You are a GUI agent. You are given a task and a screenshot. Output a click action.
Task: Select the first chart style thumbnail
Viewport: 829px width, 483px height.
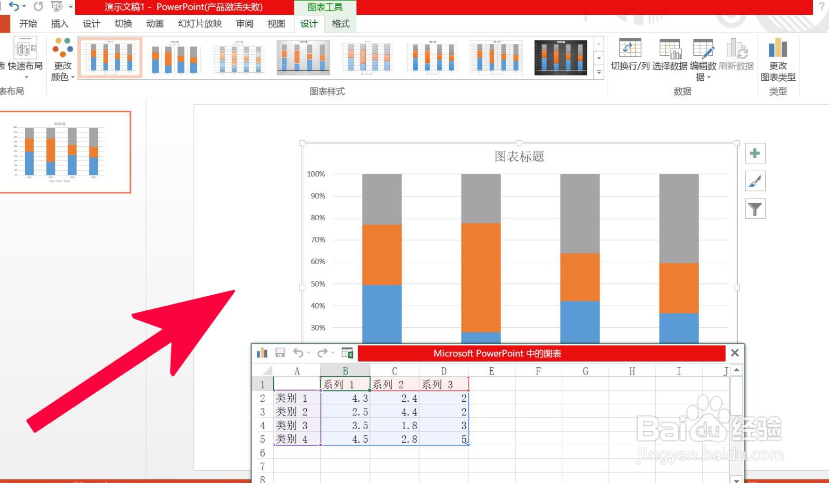coord(110,57)
